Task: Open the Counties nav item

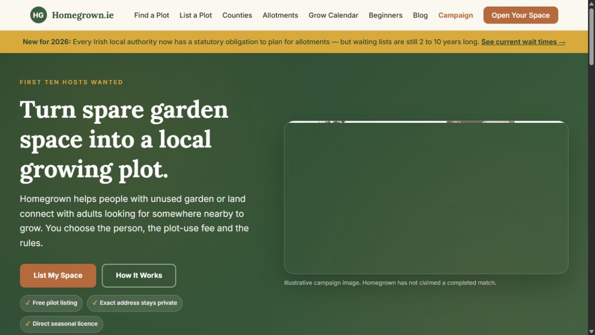Action: coord(237,15)
